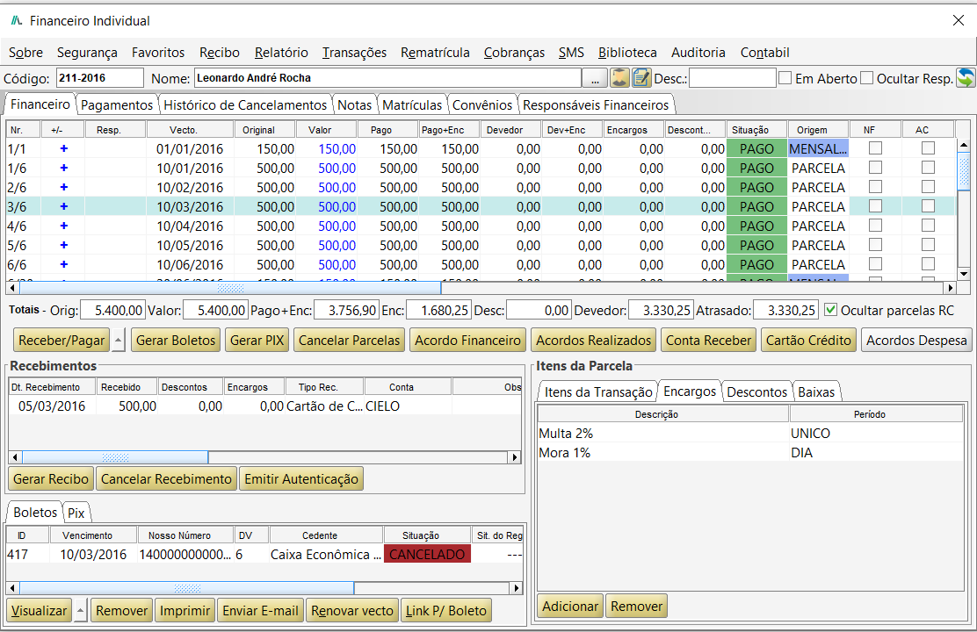Switch to Histórico de Cancelamentos tab
Screen dimensions: 977x632
pyautogui.click(x=245, y=104)
